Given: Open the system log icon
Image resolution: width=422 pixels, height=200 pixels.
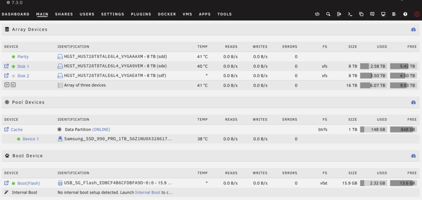Looking at the screenshot, I should click(x=394, y=14).
